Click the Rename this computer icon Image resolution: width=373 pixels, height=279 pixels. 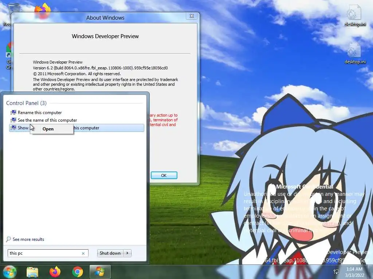13,113
